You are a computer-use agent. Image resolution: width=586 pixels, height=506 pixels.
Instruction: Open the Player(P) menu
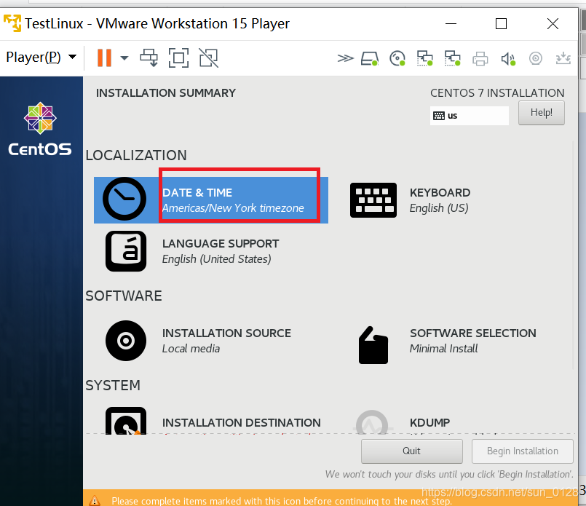click(41, 58)
